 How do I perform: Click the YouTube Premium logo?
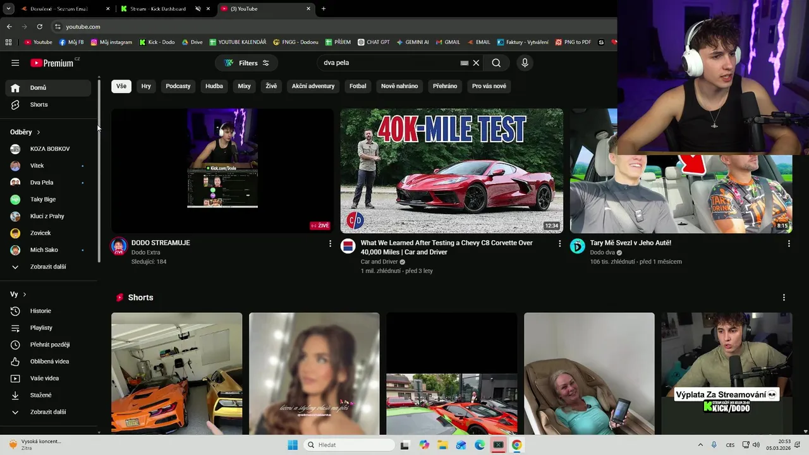point(53,63)
